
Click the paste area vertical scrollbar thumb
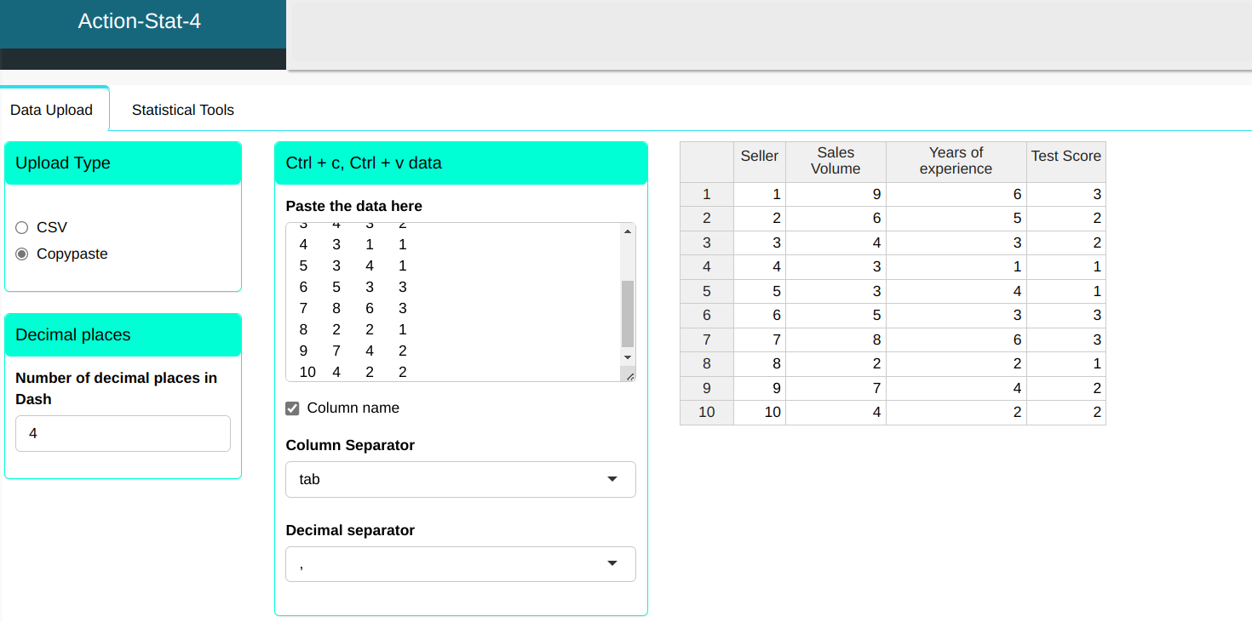[628, 313]
